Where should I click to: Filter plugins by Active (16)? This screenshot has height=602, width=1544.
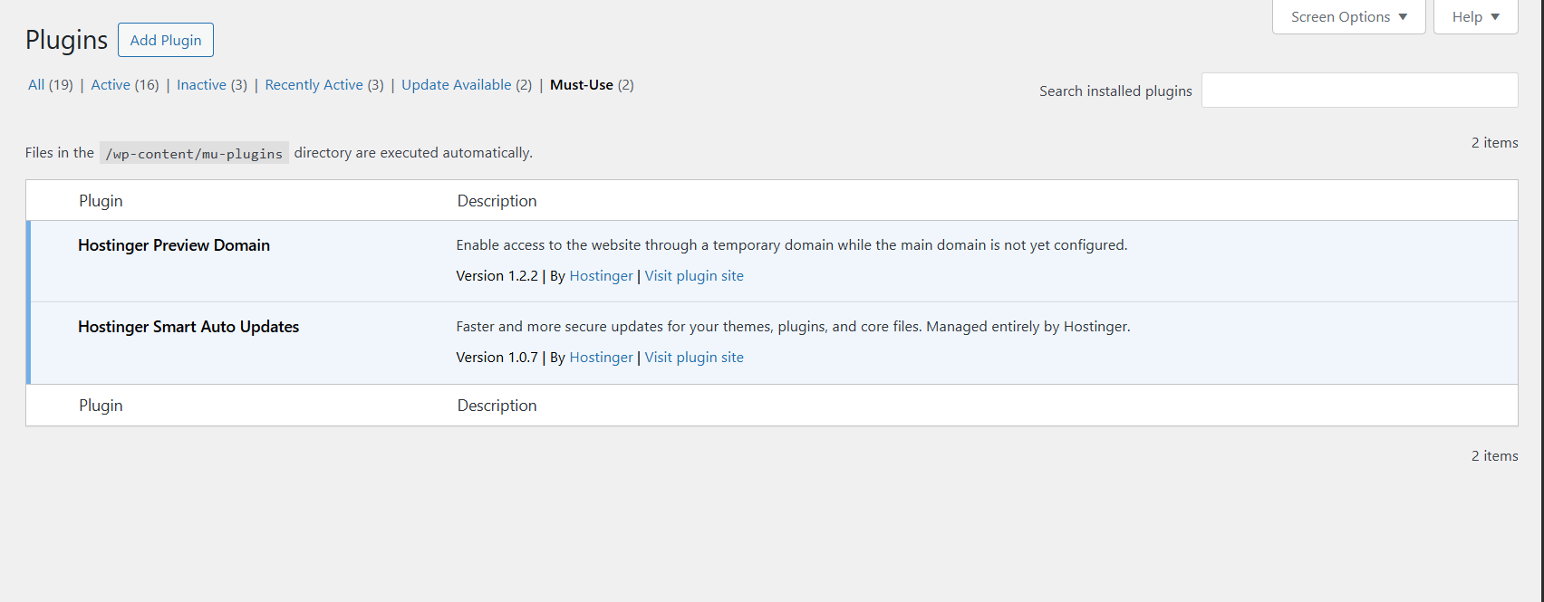[x=125, y=85]
